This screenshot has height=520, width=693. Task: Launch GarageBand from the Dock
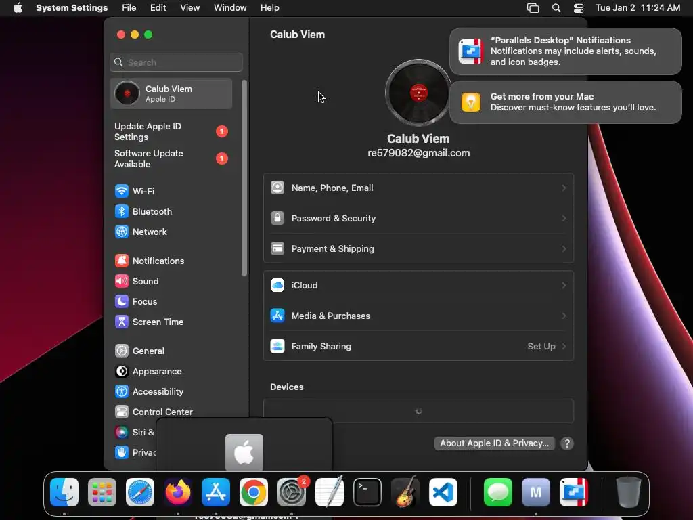tap(405, 492)
